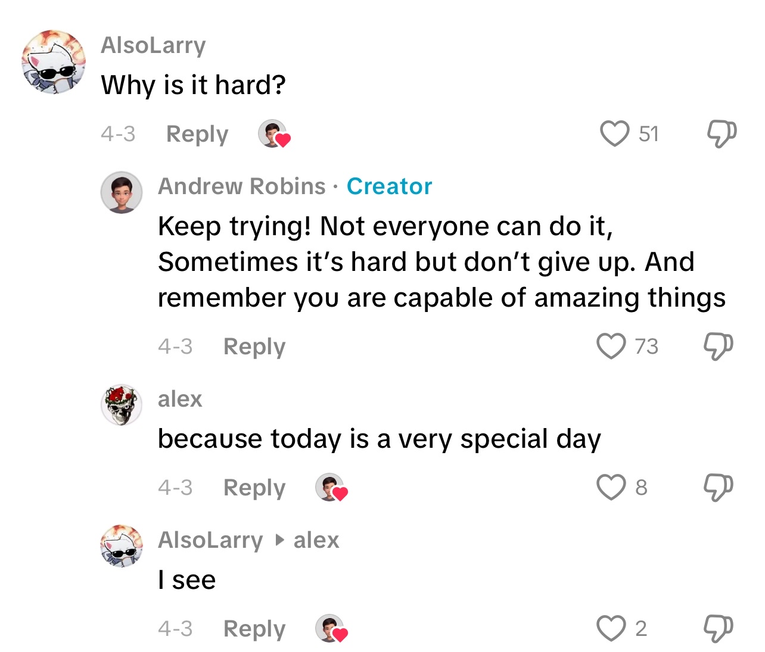Tap the alex mention after the reply arrow
765x652 pixels.
pyautogui.click(x=316, y=540)
